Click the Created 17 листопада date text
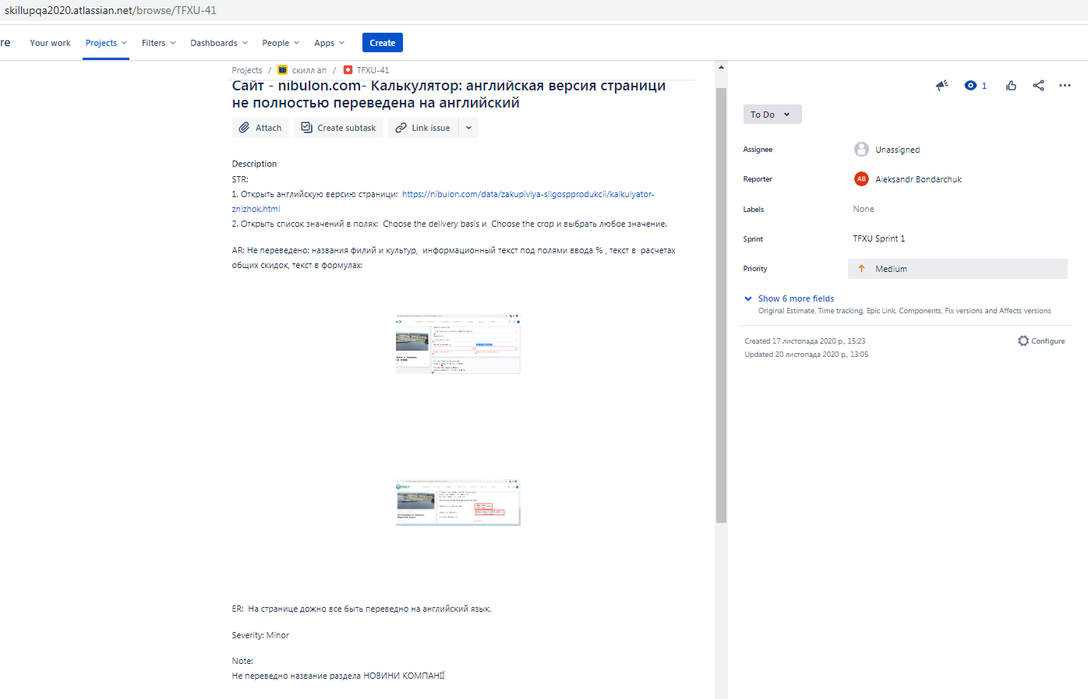Screen dimensions: 1088x699 pyautogui.click(x=805, y=341)
